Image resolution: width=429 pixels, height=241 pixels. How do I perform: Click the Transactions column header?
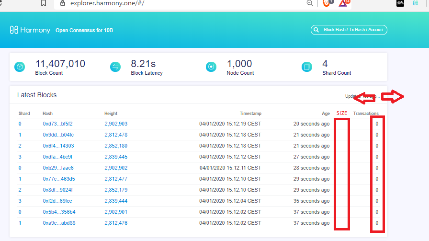point(366,114)
